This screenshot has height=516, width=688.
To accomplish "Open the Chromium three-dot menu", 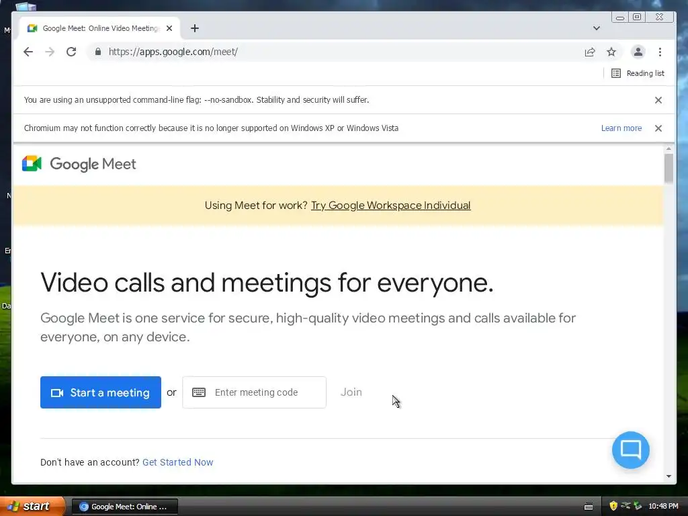I will coord(660,52).
